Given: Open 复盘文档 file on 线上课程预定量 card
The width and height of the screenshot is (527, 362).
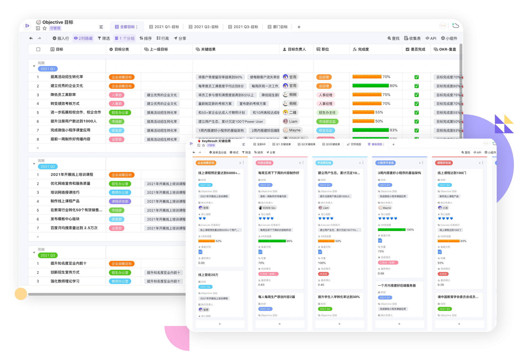Looking at the screenshot, I should pos(200,252).
